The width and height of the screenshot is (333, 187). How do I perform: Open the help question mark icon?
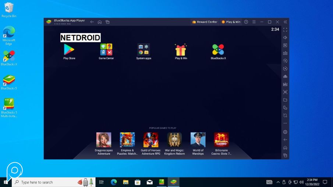click(246, 22)
